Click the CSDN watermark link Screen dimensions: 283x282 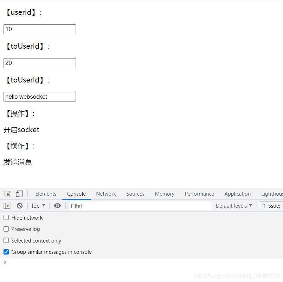click(237, 275)
